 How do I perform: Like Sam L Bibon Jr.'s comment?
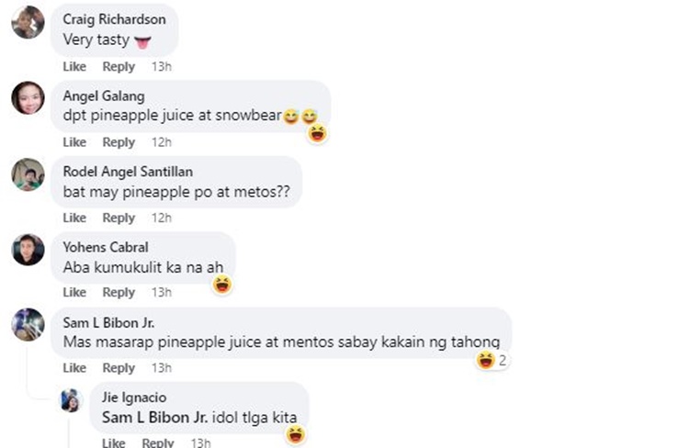[74, 368]
